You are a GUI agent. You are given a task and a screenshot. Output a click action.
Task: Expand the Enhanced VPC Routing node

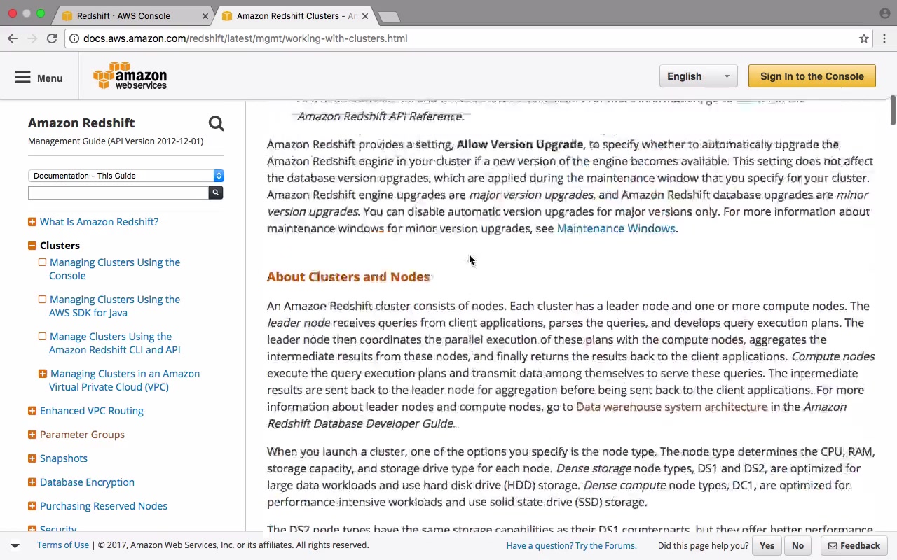32,411
